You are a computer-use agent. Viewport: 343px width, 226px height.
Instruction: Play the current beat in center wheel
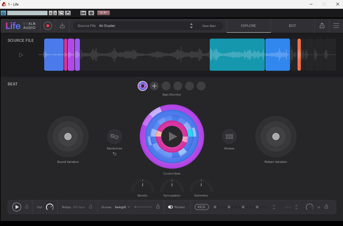coord(172,137)
